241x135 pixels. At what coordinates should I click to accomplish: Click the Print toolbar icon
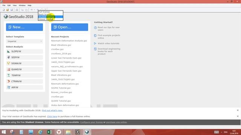[x=17, y=10]
